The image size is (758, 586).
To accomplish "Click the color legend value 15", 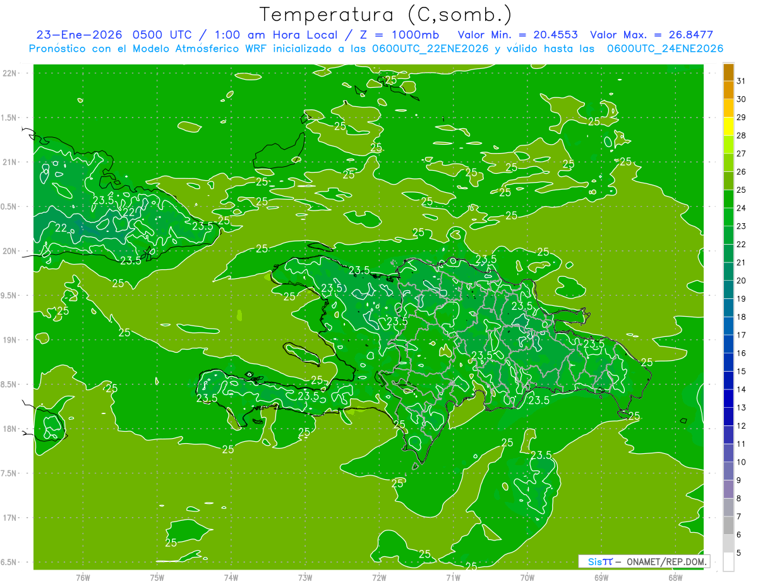I will [x=741, y=372].
